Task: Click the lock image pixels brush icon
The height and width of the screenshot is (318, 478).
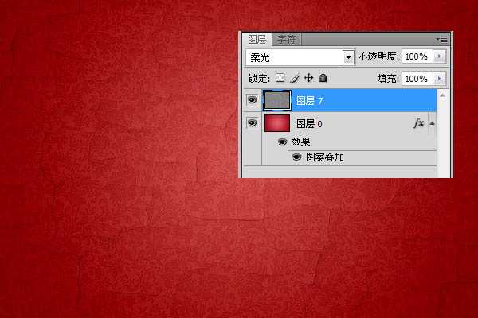Action: [294, 79]
